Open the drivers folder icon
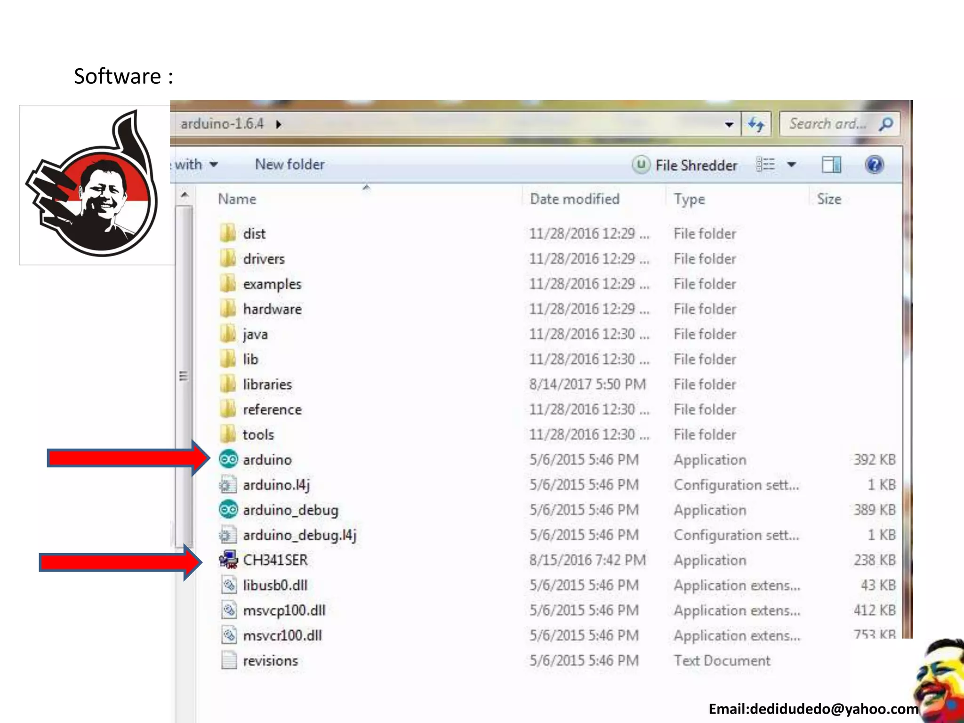This screenshot has width=964, height=723. pos(228,258)
